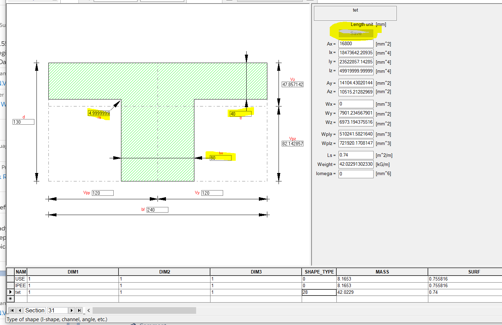Click the record number box showing 31
Screen dimensions: 502x325
pos(58,310)
